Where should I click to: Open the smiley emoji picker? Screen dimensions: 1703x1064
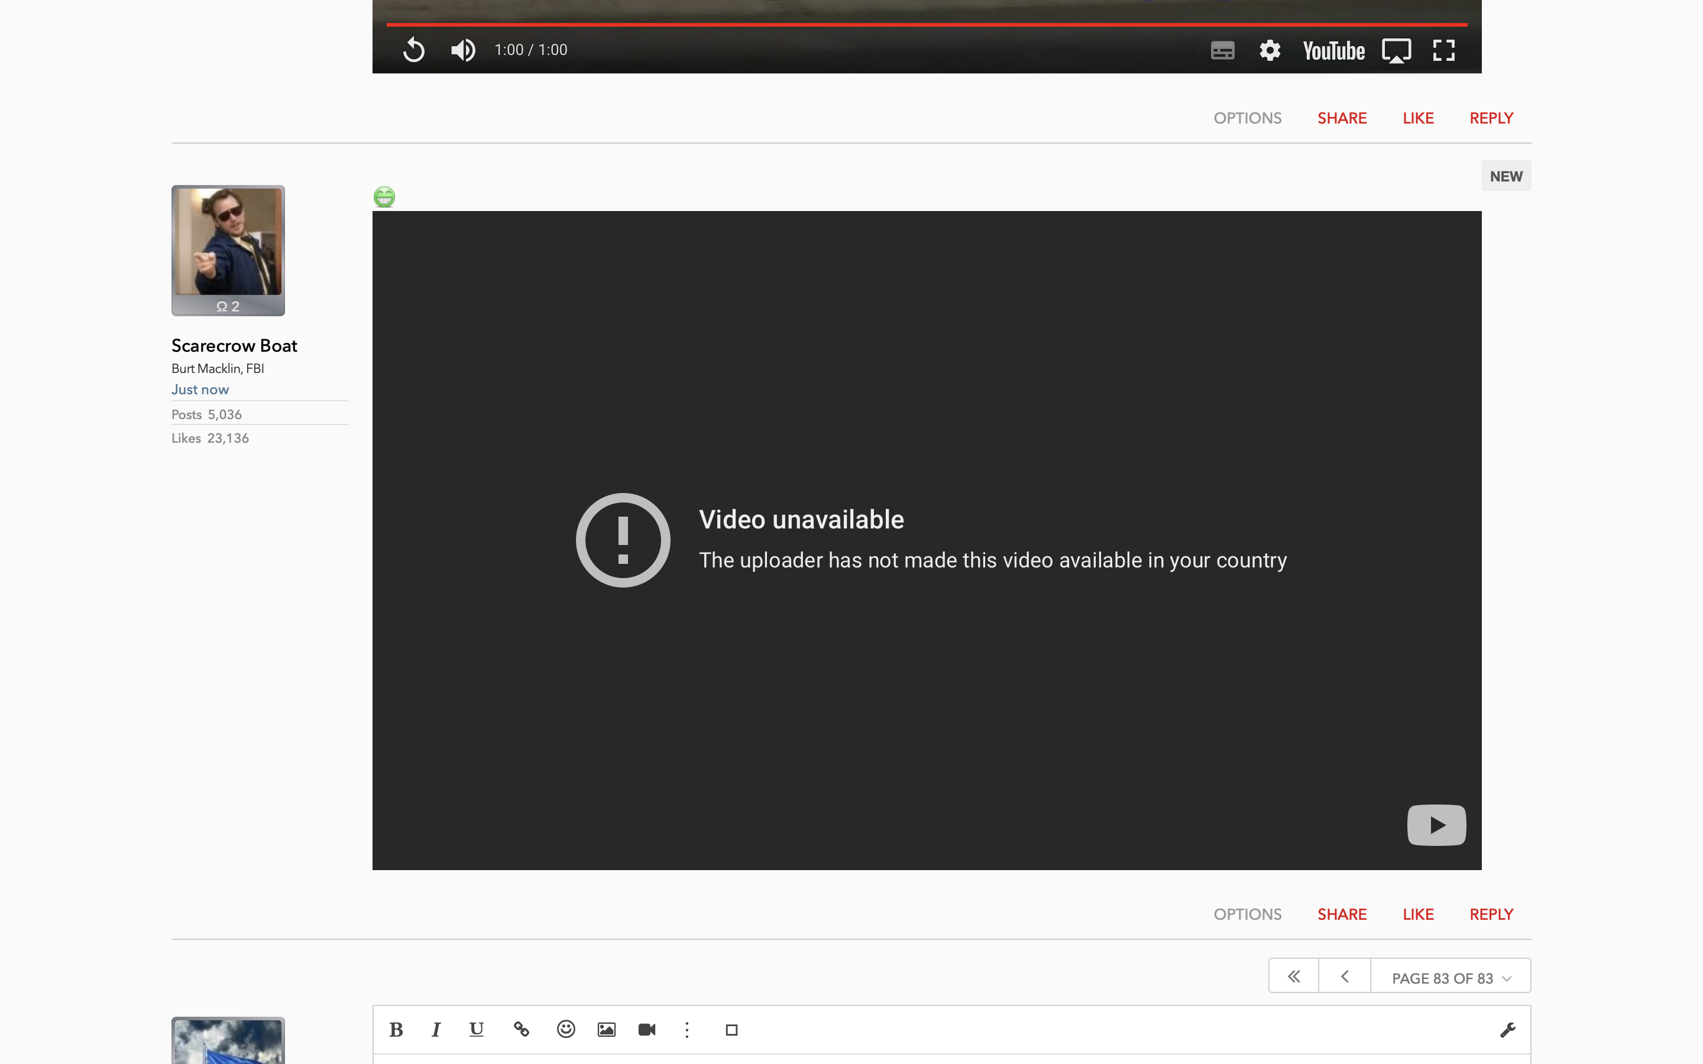[x=566, y=1030]
